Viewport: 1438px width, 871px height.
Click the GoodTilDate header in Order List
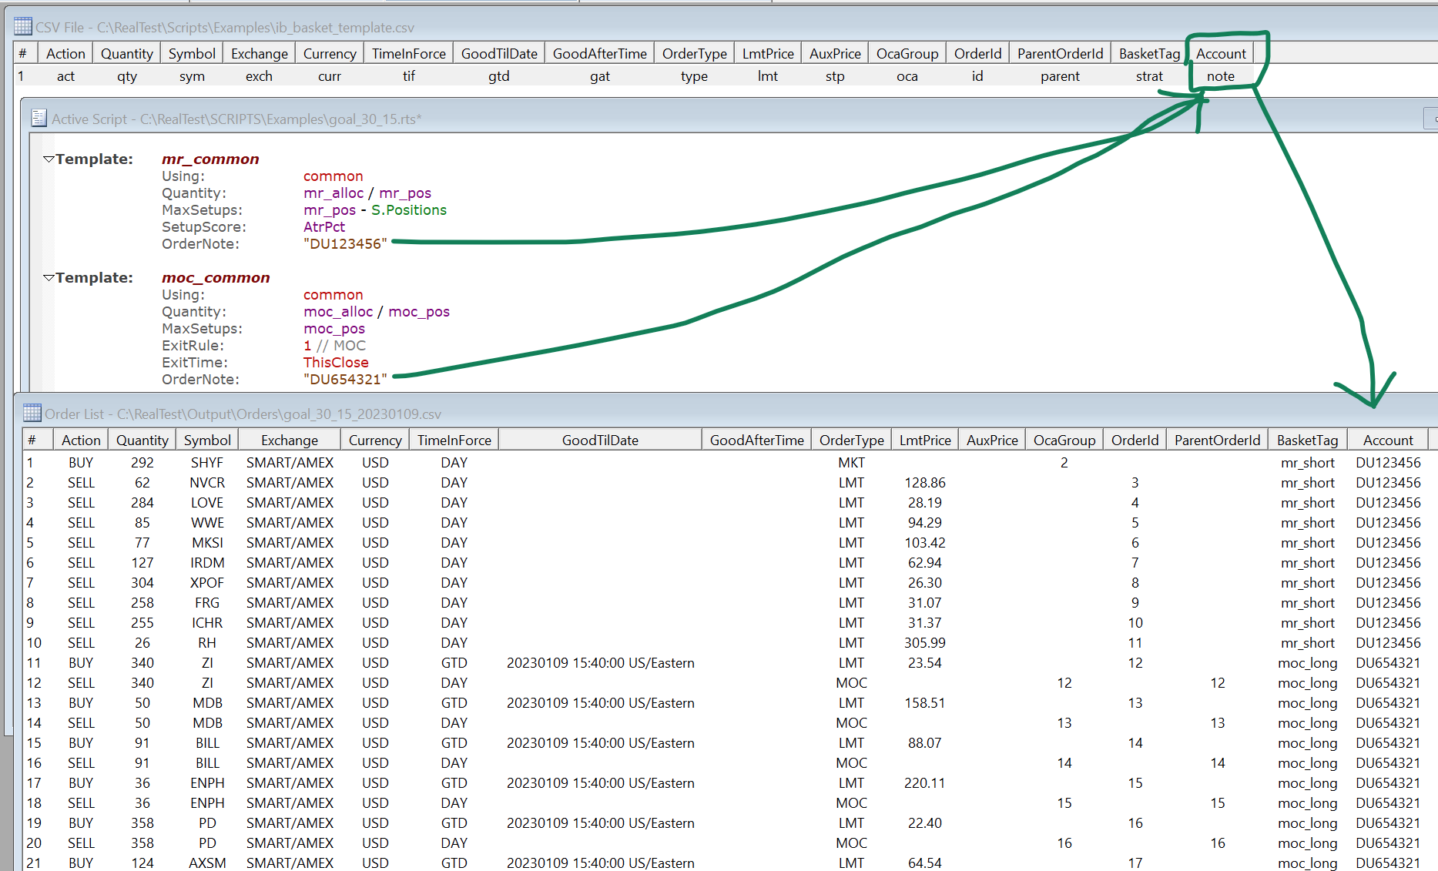click(x=600, y=441)
